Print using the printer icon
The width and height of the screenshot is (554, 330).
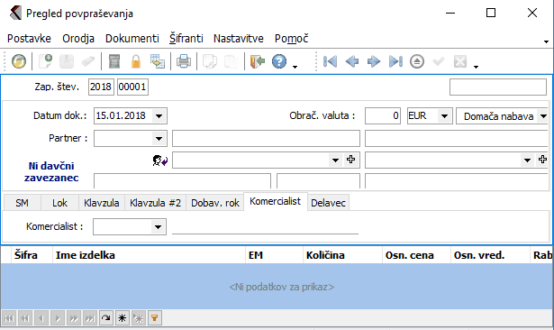pyautogui.click(x=184, y=61)
